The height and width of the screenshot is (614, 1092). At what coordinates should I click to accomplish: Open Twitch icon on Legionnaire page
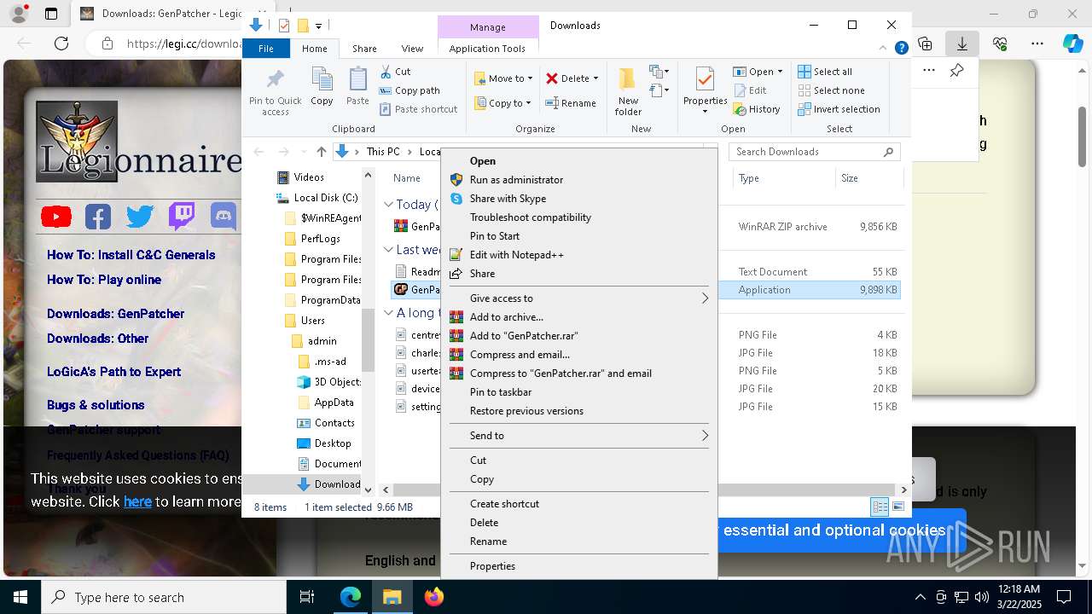coord(182,217)
